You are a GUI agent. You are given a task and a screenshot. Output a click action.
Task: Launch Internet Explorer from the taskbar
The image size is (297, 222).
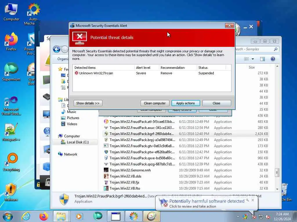26,216
